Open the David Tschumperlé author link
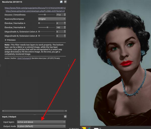 (24, 58)
